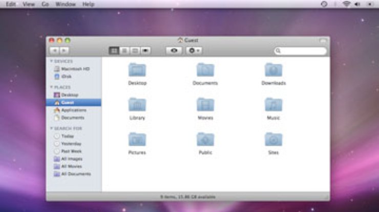Collapse the SEARCH FOR sidebar section
The width and height of the screenshot is (379, 212).
coord(51,128)
